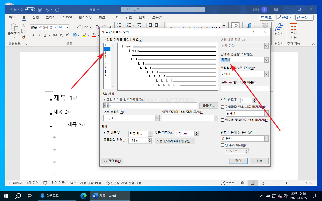Apply bold formatting
The width and height of the screenshot is (322, 201).
(x=33, y=35)
